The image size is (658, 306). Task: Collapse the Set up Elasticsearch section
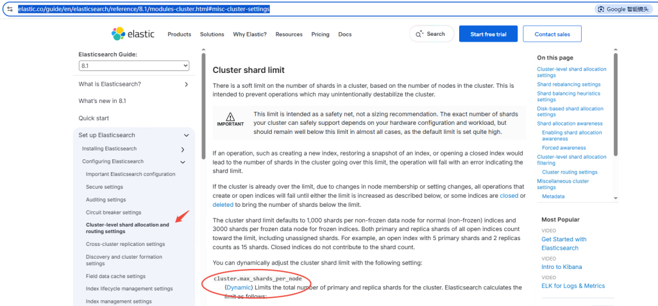tap(187, 135)
